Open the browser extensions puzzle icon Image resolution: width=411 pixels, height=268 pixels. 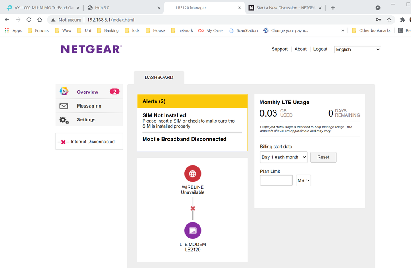pyautogui.click(x=402, y=20)
